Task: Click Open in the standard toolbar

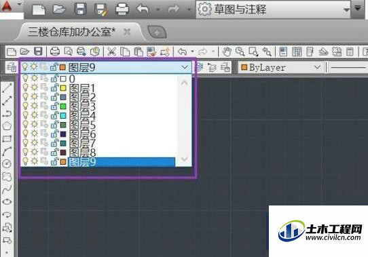Action: click(24, 52)
